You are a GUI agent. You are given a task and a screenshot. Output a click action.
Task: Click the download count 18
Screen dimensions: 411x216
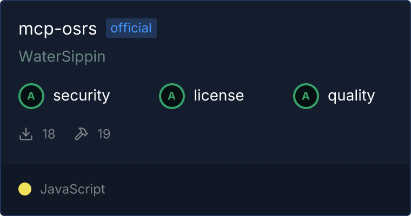point(49,134)
